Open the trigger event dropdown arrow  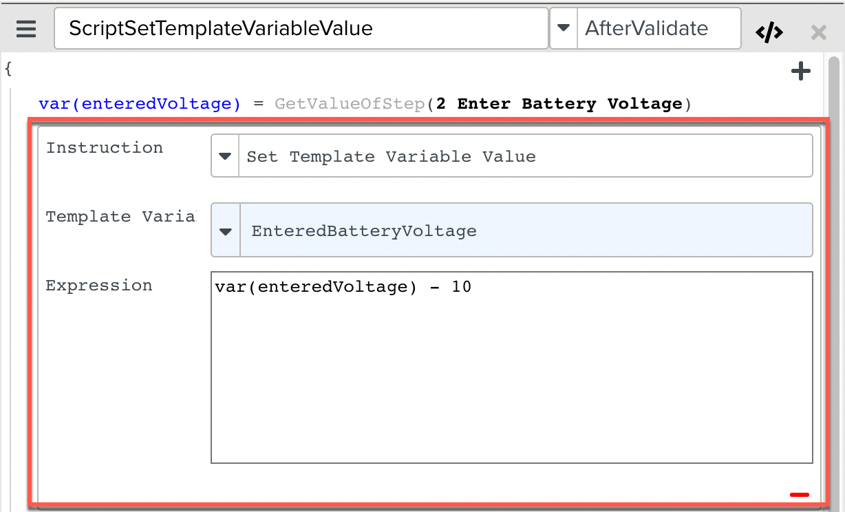(564, 29)
